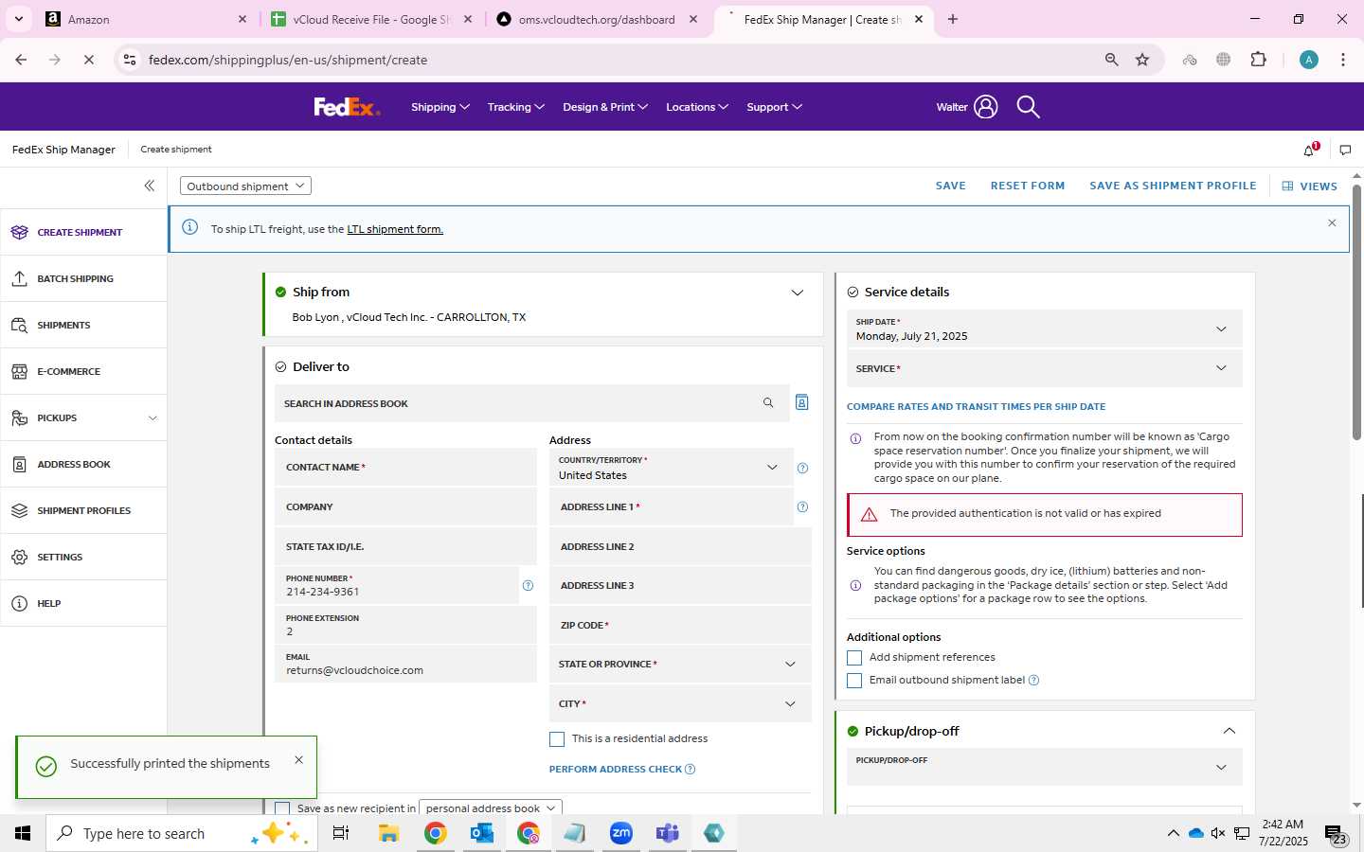Open notifications bell icon
The height and width of the screenshot is (852, 1364).
click(x=1310, y=150)
